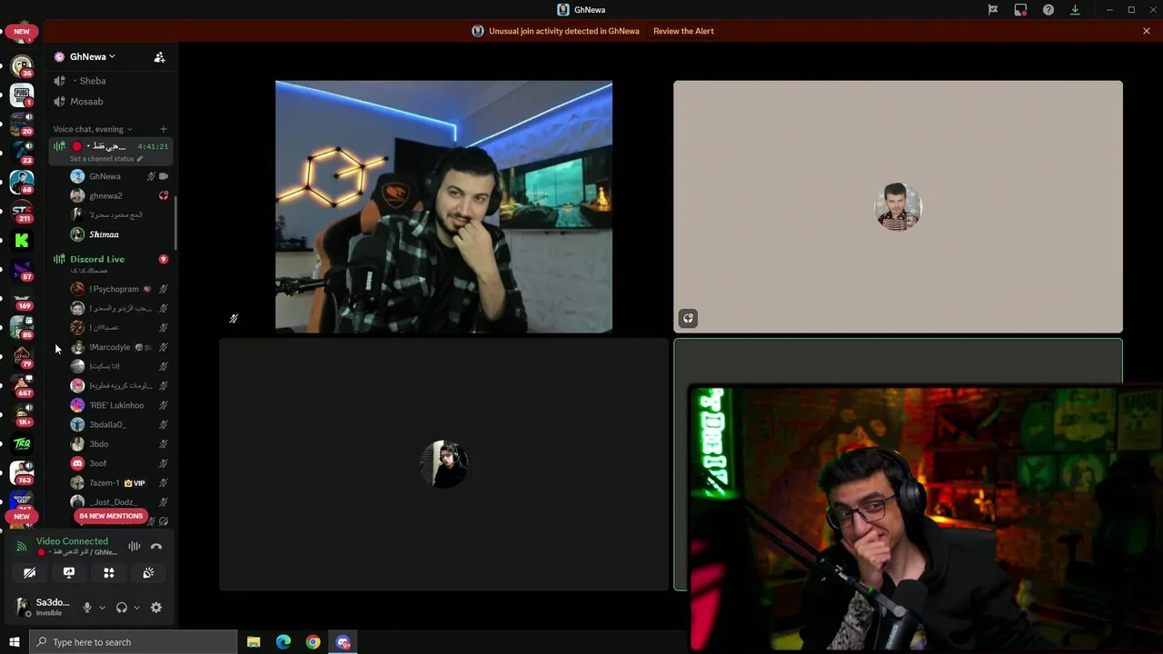Viewport: 1163px width, 654px height.
Task: Open the inbox icon with red dot
Action: point(1020,10)
